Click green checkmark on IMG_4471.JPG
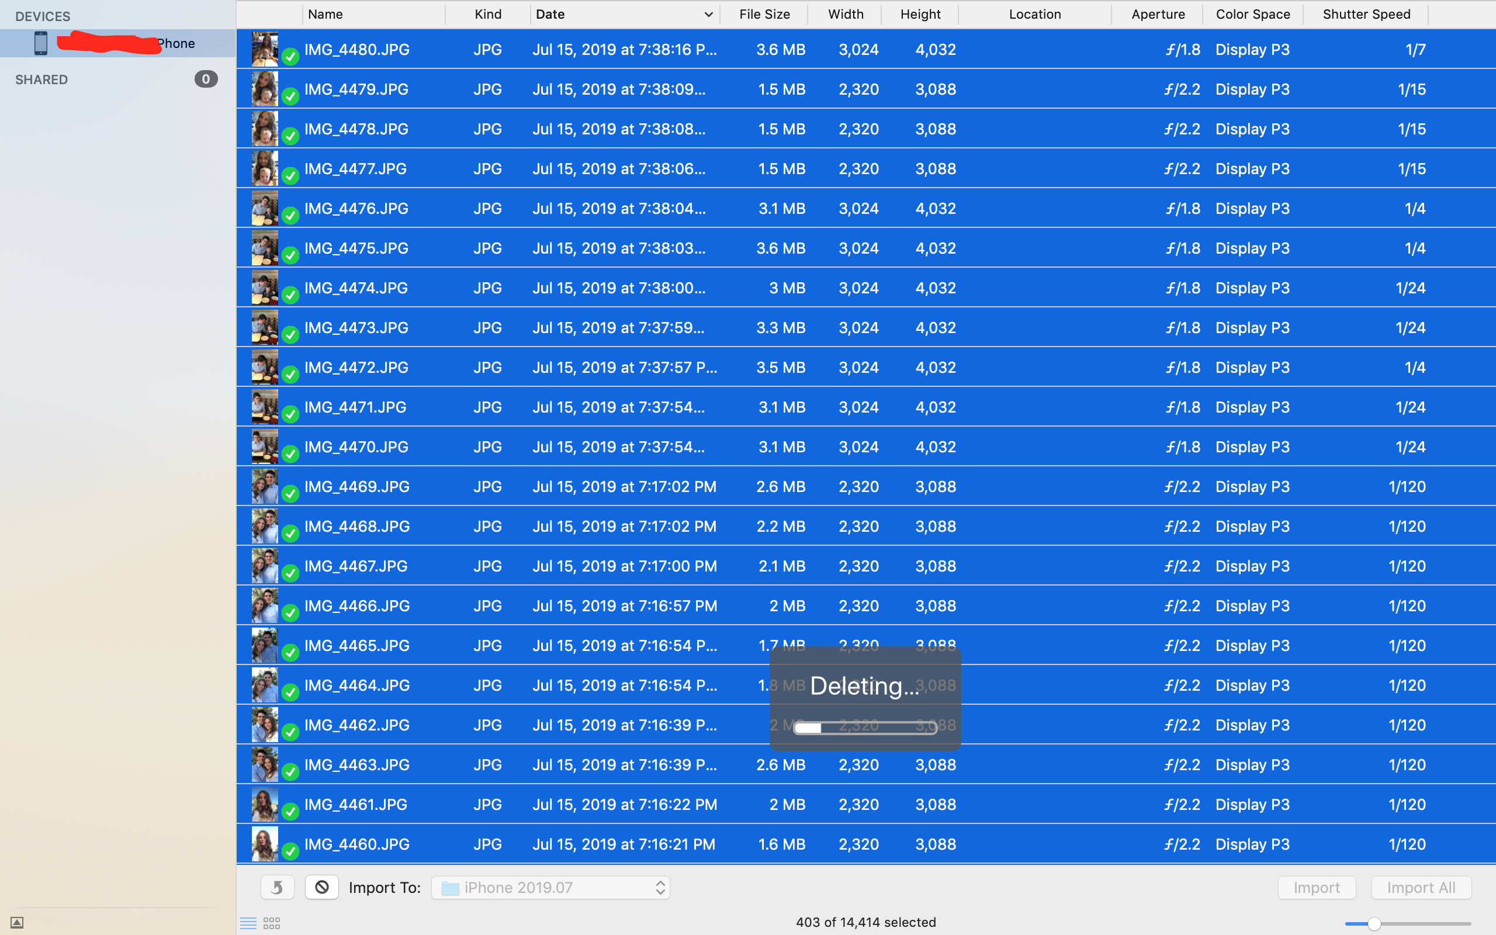This screenshot has width=1496, height=935. click(x=290, y=414)
